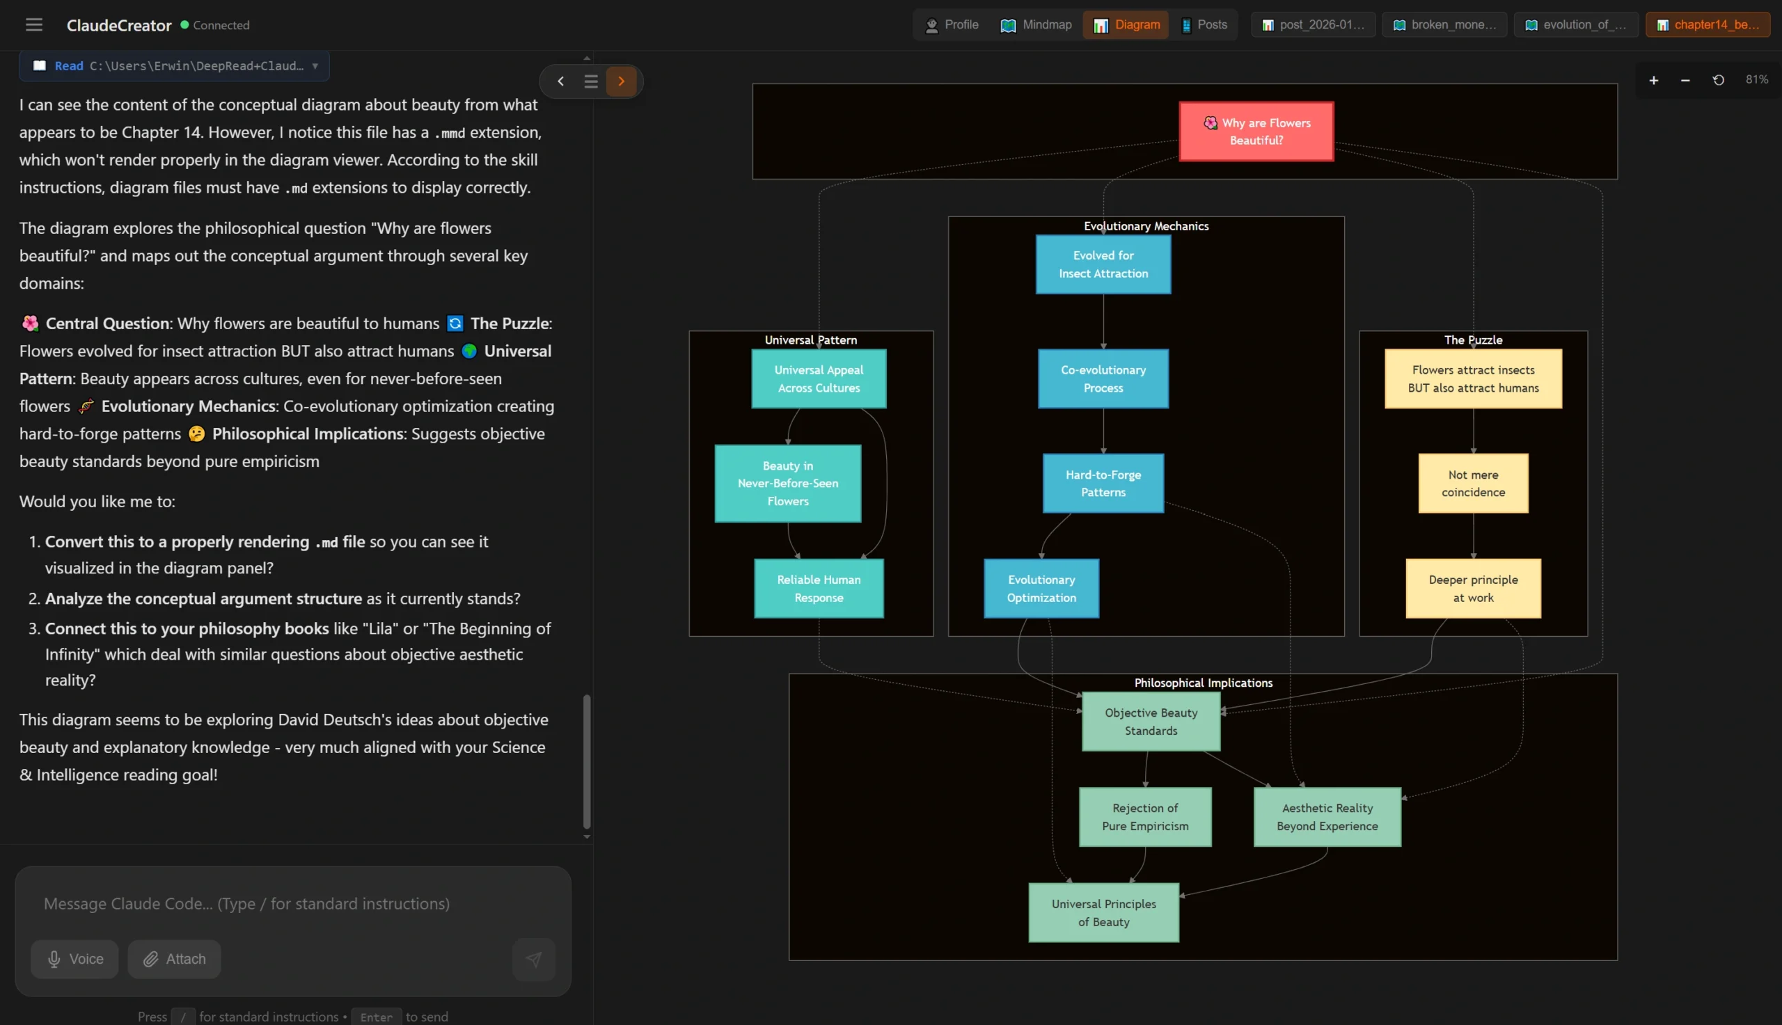Click the scroll-up chevron above the chat
Screen dimensions: 1782x1025
(x=587, y=58)
